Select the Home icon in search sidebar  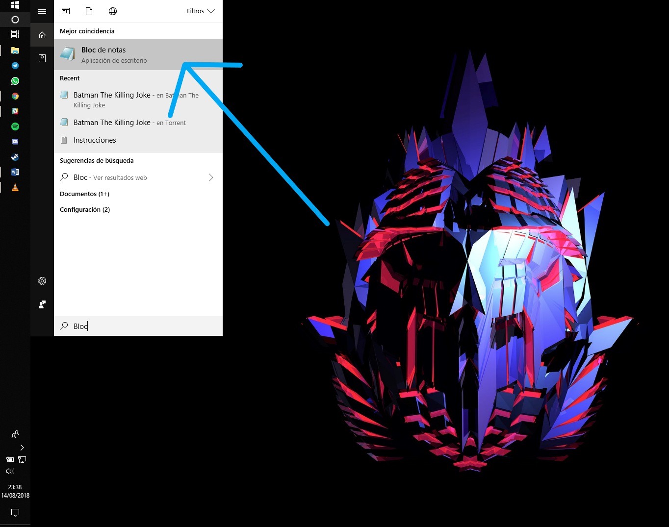42,35
